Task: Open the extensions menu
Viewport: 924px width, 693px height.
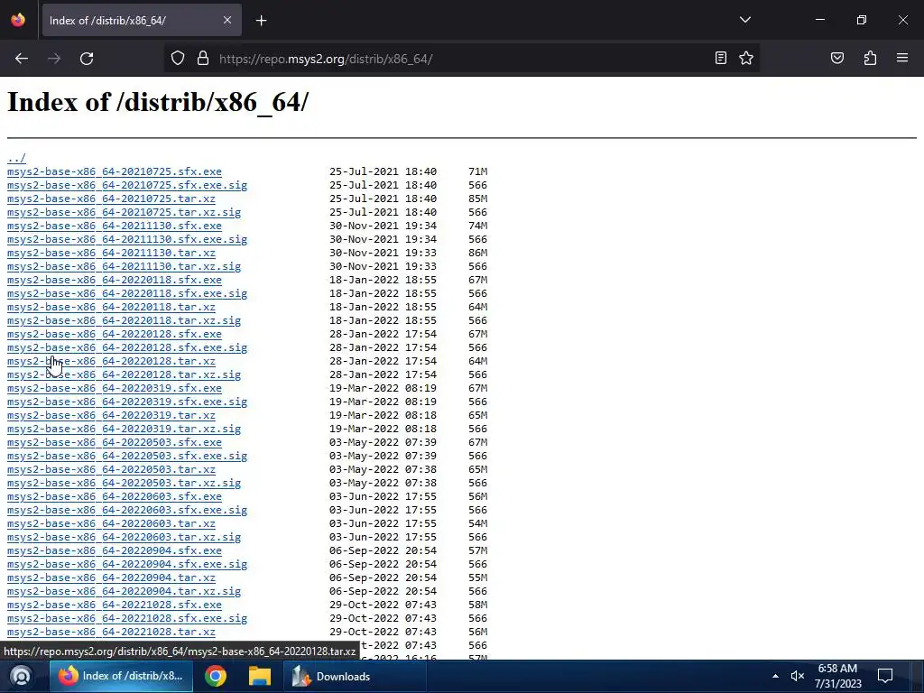Action: point(870,58)
